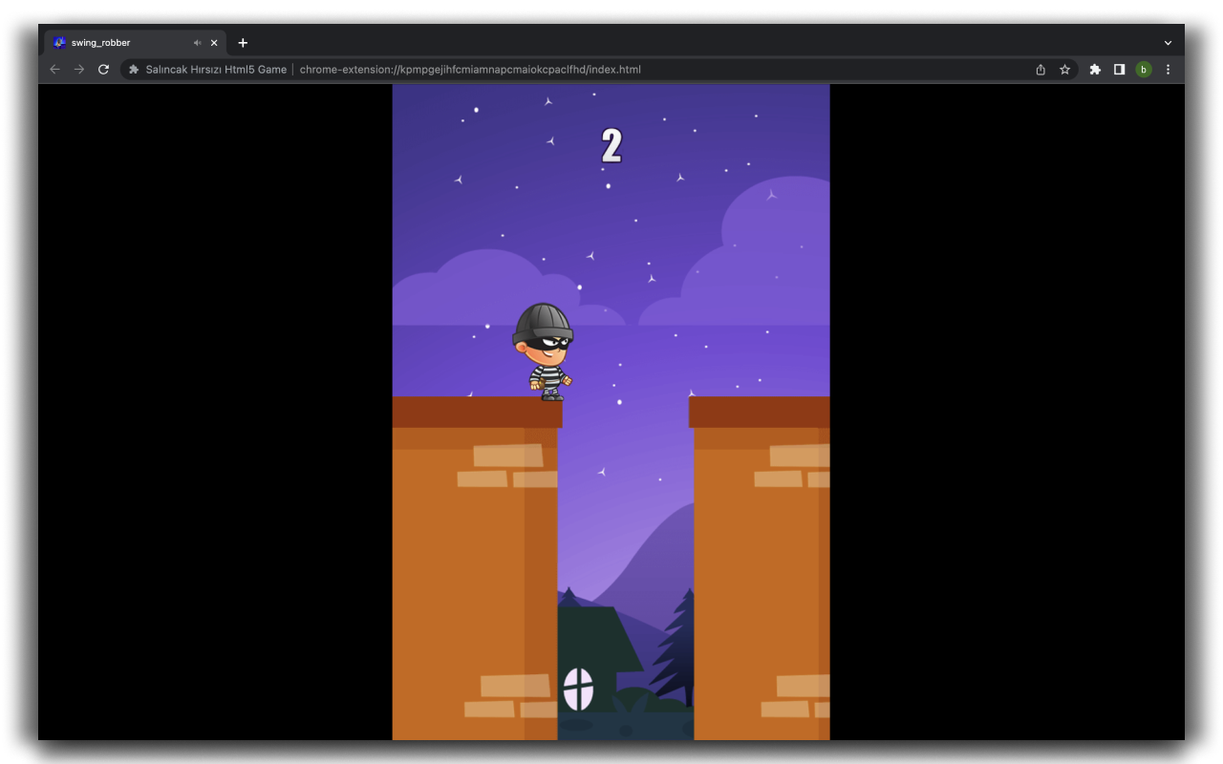Click inside the address bar URL
Image resolution: width=1223 pixels, height=764 pixels.
(x=468, y=69)
